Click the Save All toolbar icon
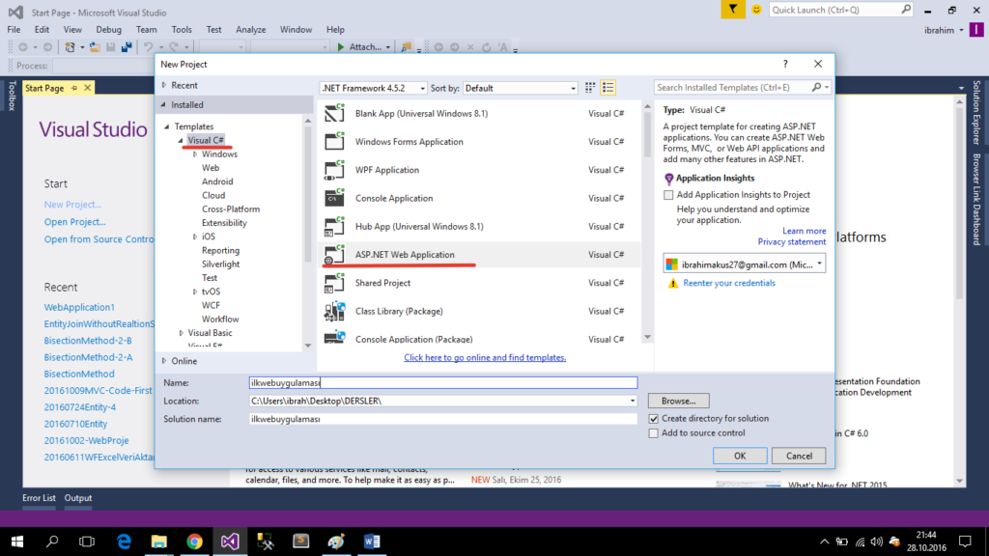The width and height of the screenshot is (989, 556). pyautogui.click(x=127, y=47)
